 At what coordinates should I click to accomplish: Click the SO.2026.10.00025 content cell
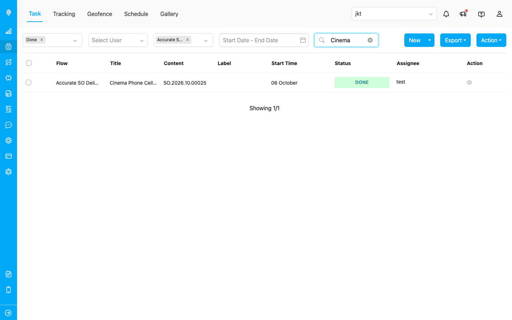(185, 83)
